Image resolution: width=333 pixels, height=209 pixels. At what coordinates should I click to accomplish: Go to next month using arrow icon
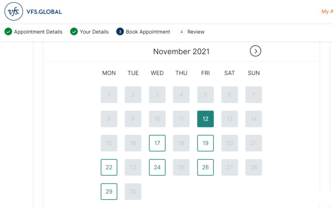255,51
